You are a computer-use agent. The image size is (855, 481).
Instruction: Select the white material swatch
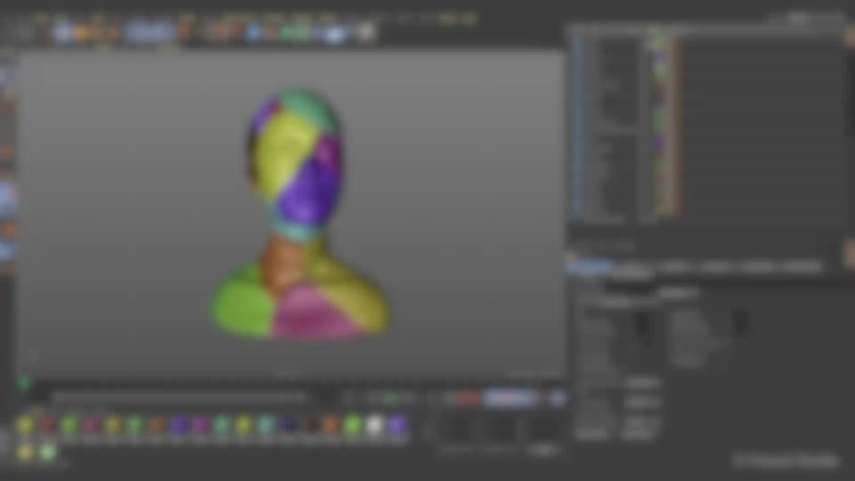click(x=375, y=425)
